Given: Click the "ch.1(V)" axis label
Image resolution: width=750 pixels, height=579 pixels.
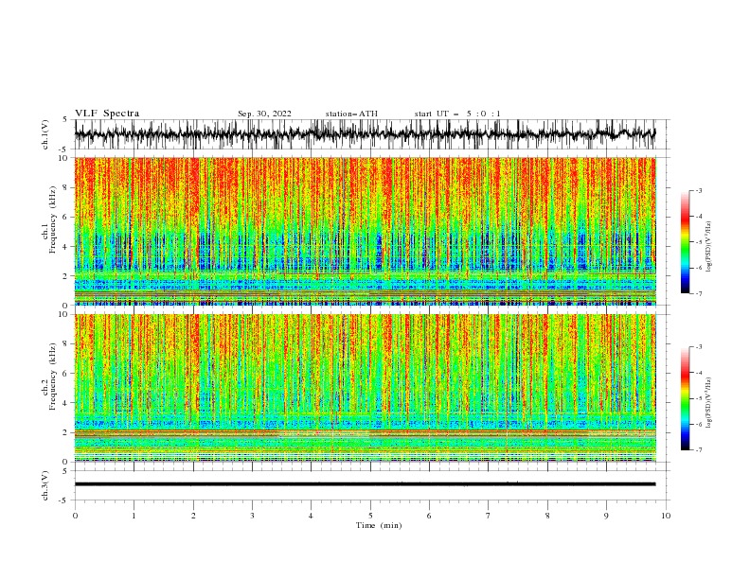Looking at the screenshot, I should pyautogui.click(x=45, y=134).
